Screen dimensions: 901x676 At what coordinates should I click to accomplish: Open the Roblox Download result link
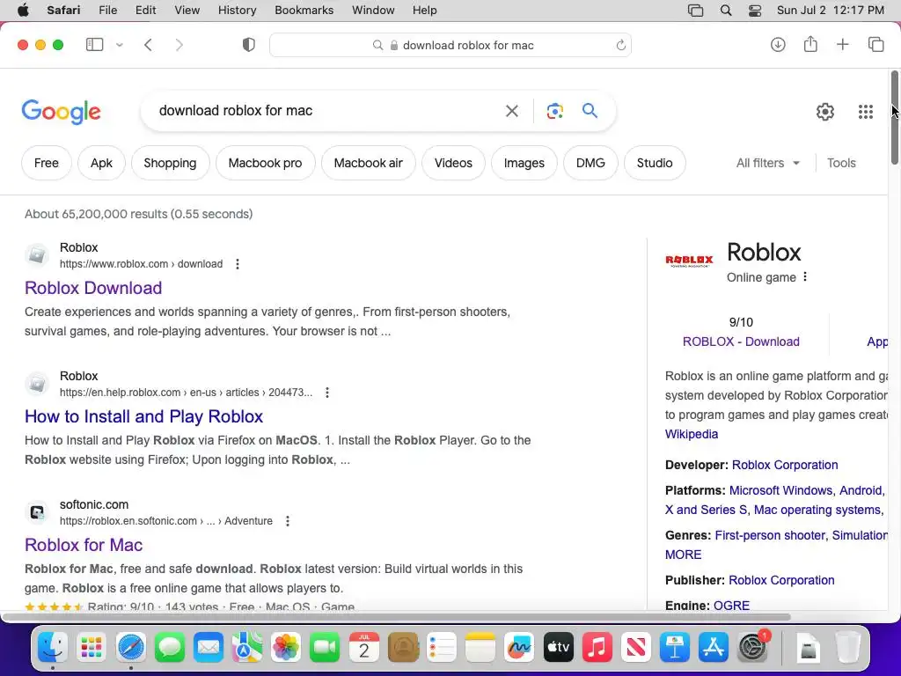pyautogui.click(x=93, y=288)
